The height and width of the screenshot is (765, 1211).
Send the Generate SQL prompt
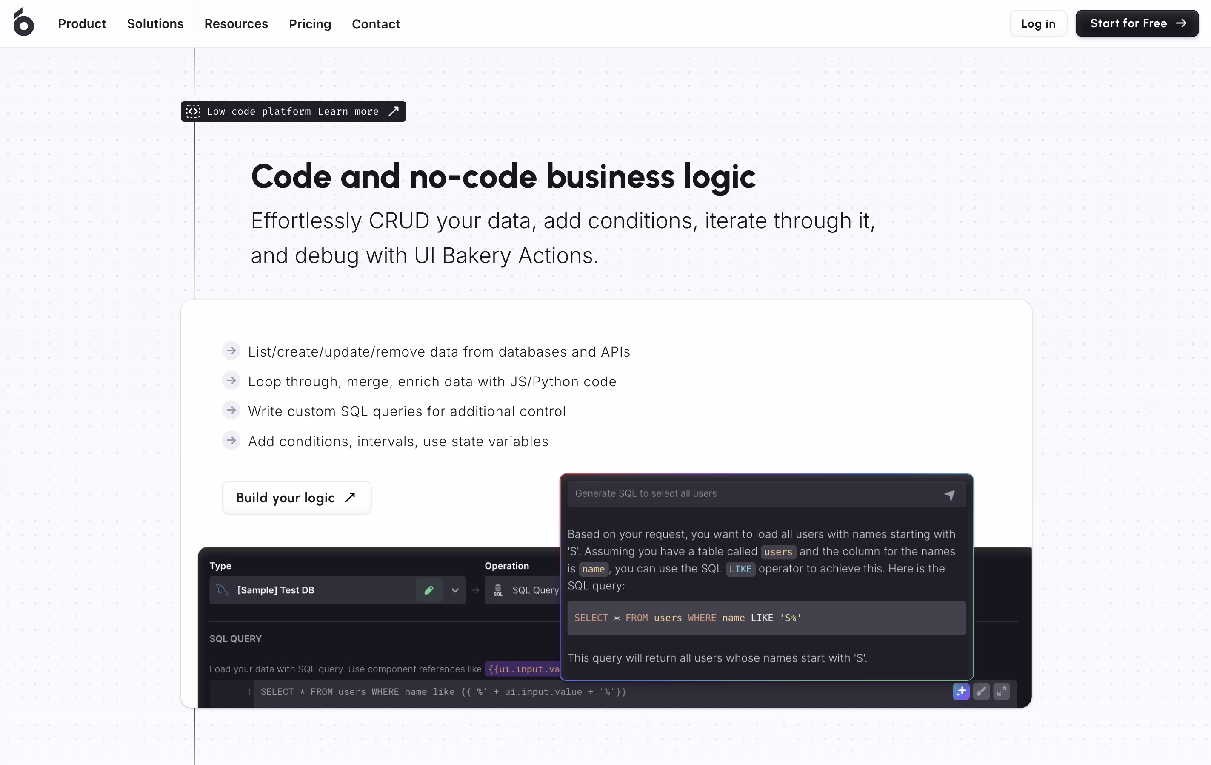949,495
